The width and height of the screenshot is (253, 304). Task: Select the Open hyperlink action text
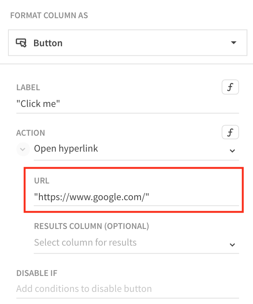click(66, 149)
